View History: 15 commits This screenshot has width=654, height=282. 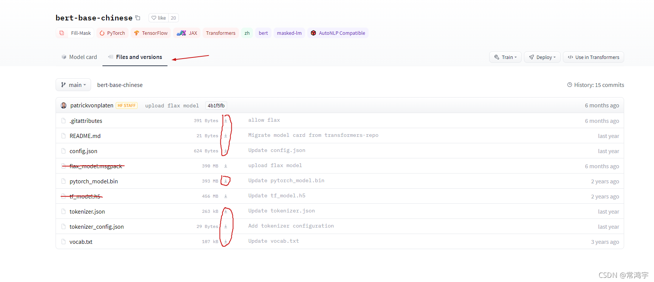(x=595, y=85)
